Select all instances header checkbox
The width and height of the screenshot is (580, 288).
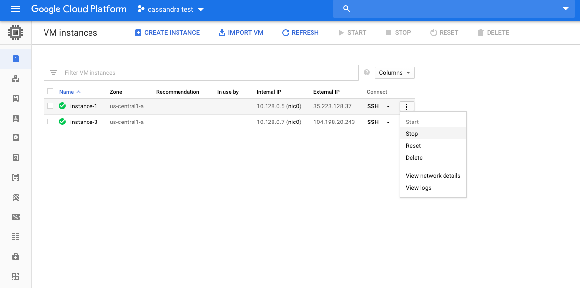coord(50,92)
